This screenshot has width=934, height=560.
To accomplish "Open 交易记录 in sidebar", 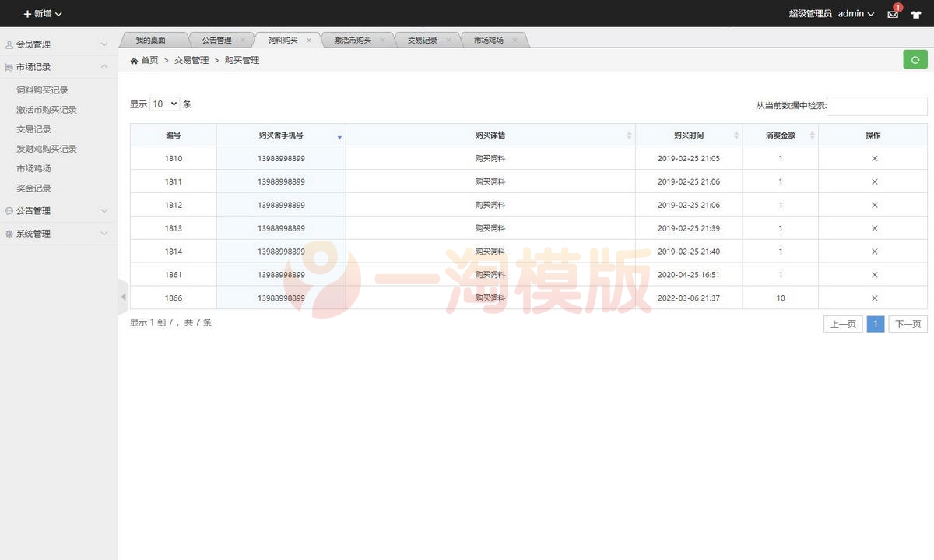I will (x=33, y=129).
